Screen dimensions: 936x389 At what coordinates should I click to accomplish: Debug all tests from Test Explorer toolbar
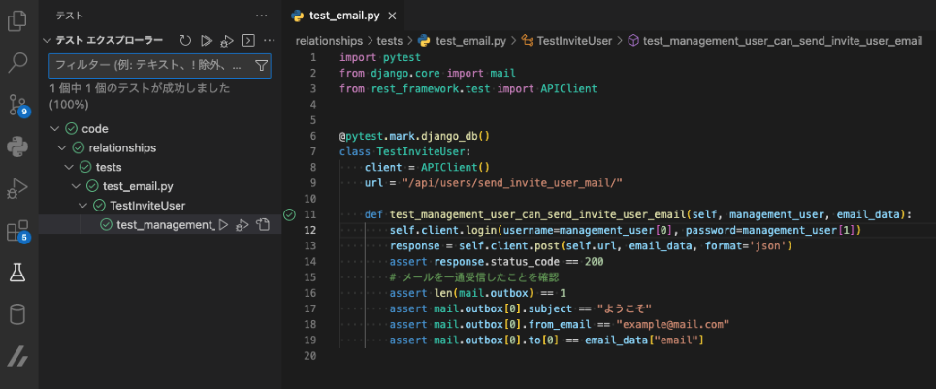(x=226, y=41)
